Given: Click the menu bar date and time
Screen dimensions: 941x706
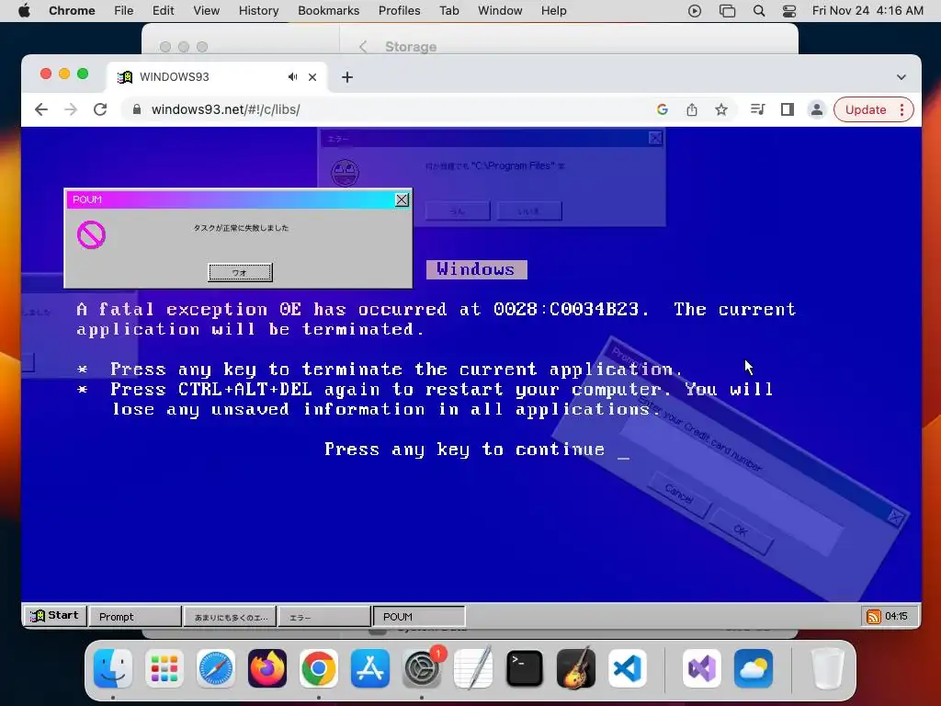Looking at the screenshot, I should (867, 11).
